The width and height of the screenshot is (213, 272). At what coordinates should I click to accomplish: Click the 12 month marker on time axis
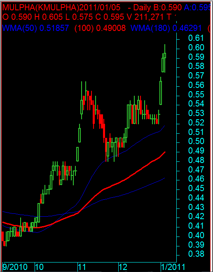tap(123, 267)
